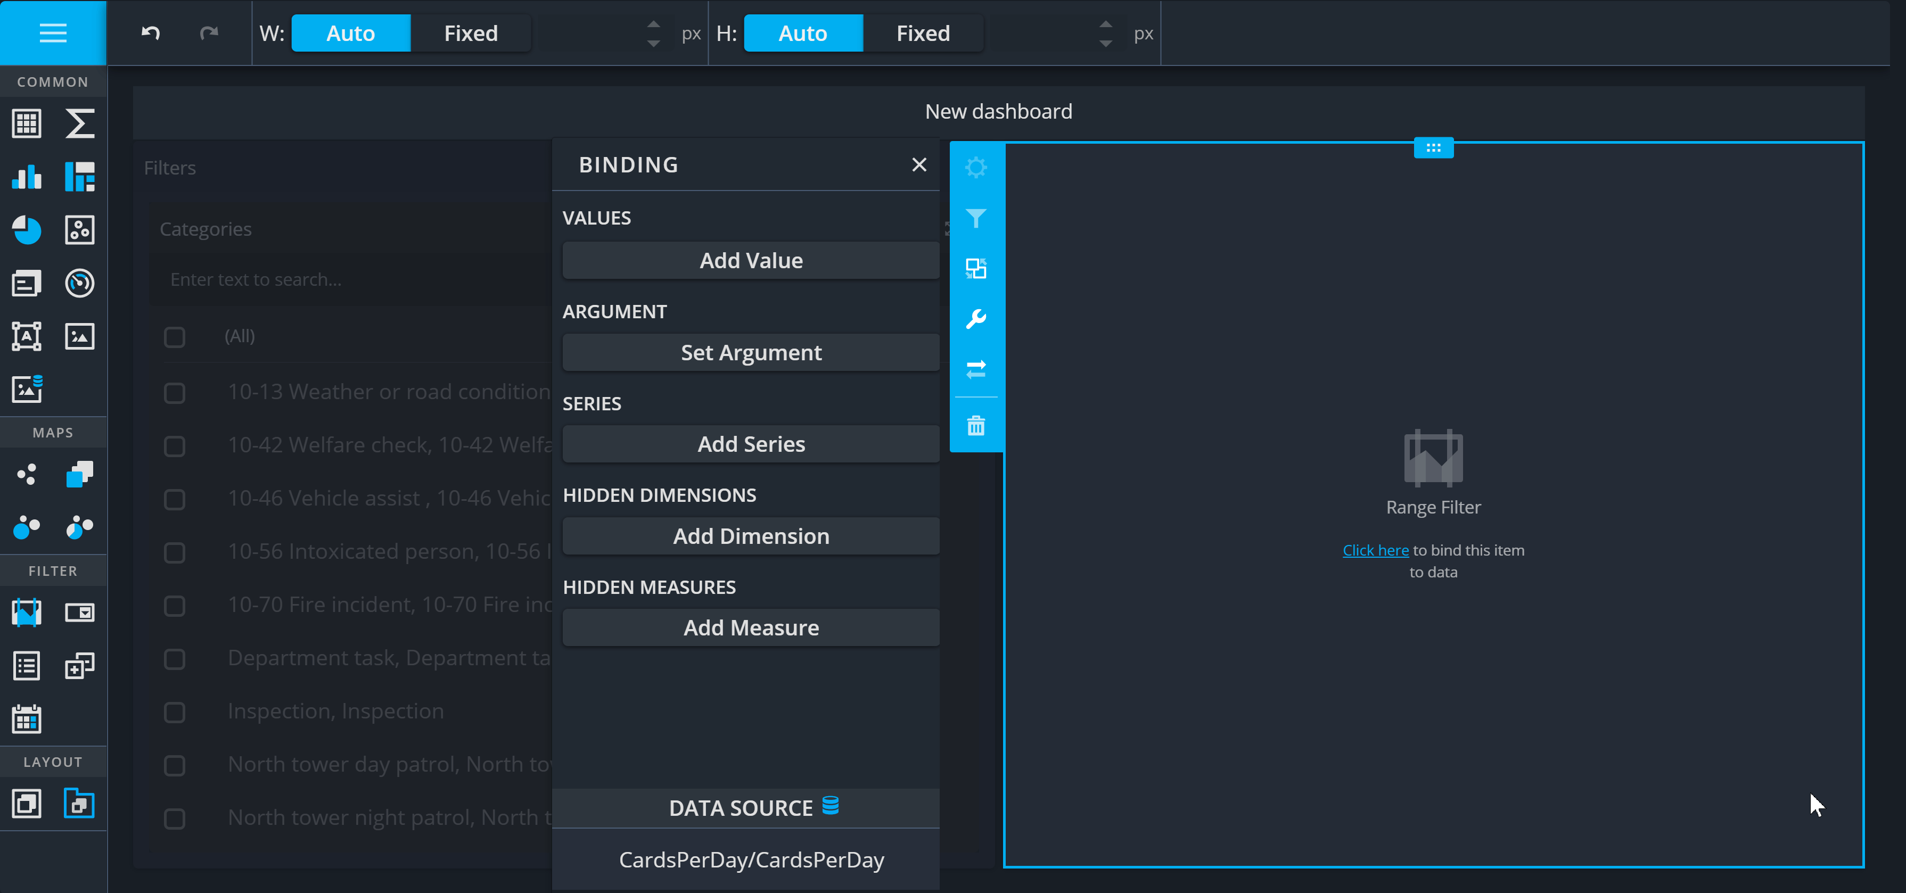Add a Scatter Chart item
The width and height of the screenshot is (1906, 893).
pyautogui.click(x=80, y=230)
